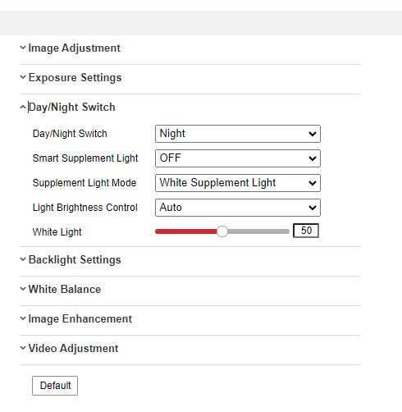Click the Backlight Settings section title
Viewport: 402px width, 412px height.
pyautogui.click(x=75, y=259)
